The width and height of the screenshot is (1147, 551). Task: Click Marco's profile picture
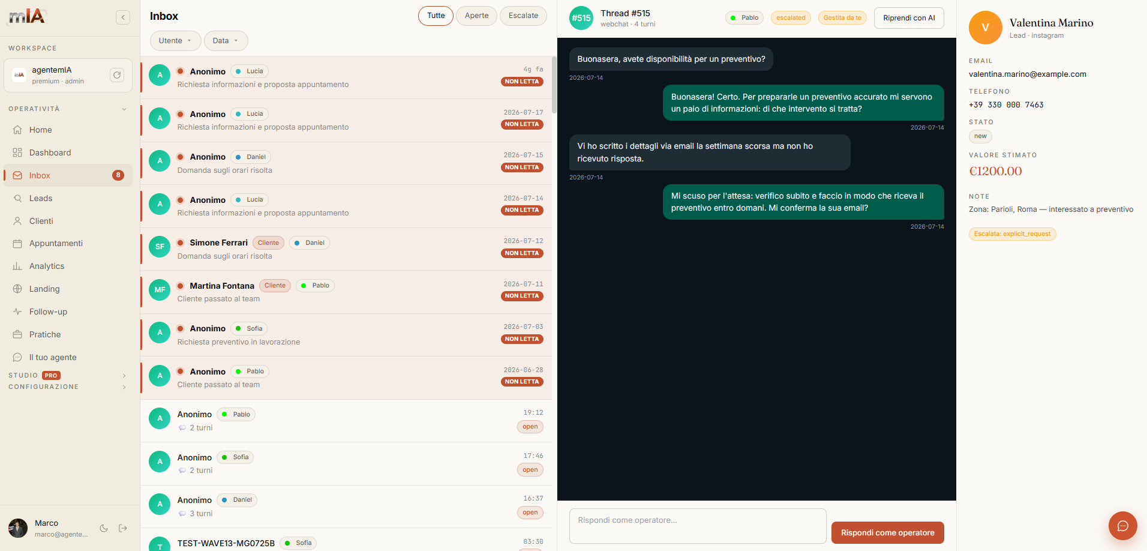click(x=18, y=528)
